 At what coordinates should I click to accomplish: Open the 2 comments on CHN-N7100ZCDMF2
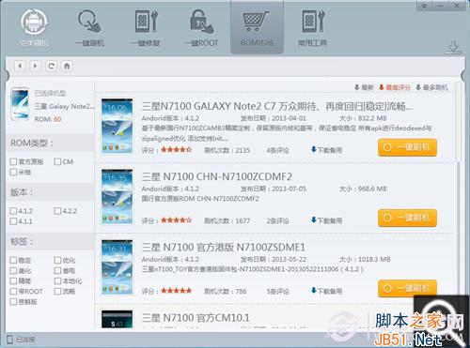(277, 220)
